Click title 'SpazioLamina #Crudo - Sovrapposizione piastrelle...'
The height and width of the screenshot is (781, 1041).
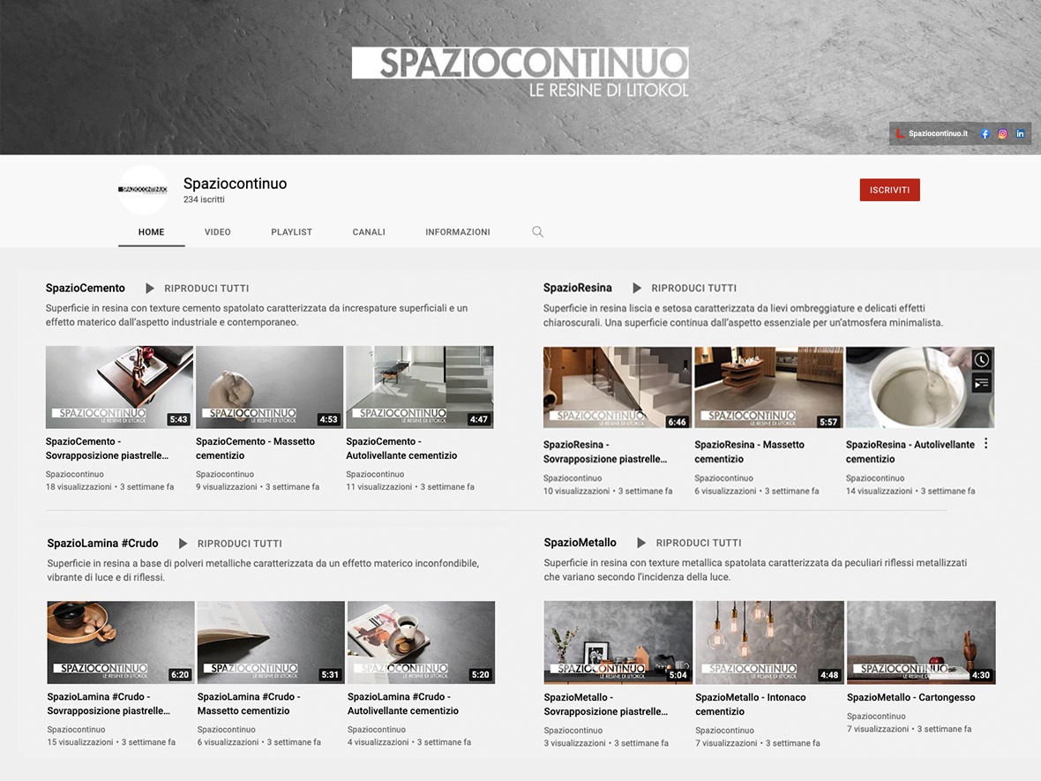[109, 703]
